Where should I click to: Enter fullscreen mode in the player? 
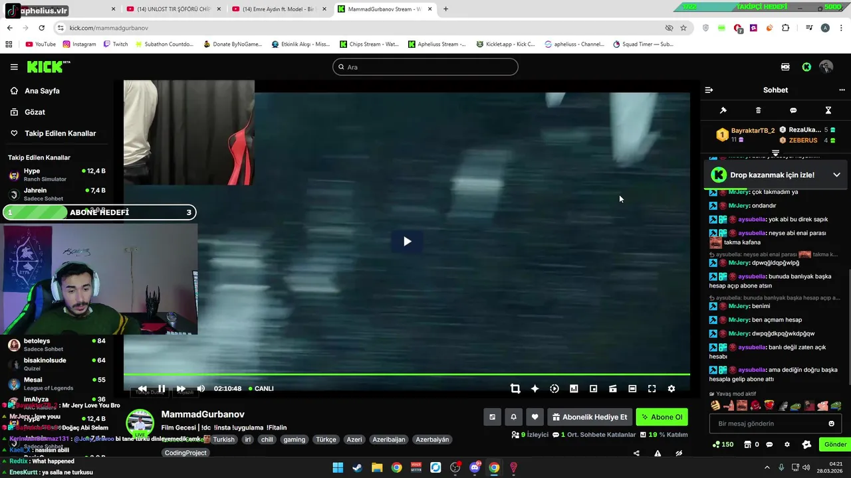652,388
